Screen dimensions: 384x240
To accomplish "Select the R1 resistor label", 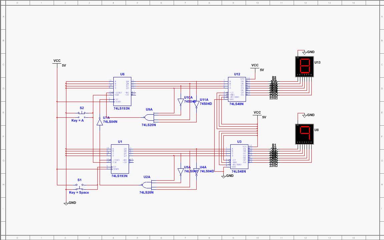I will point(274,145).
